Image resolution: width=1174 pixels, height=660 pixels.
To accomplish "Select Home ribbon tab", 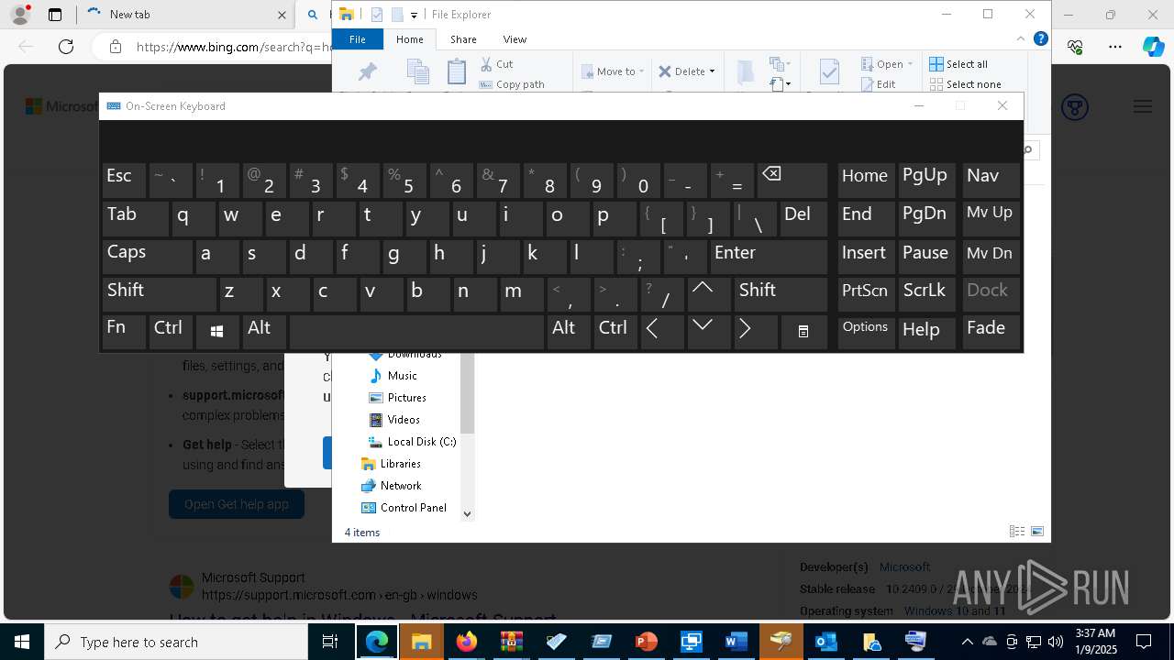I will [x=409, y=39].
